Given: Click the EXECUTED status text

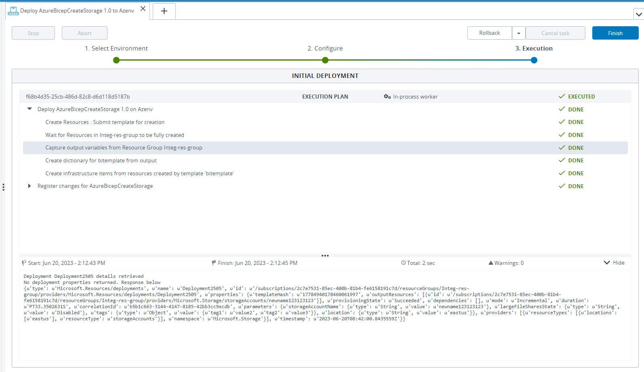Looking at the screenshot, I should (581, 97).
